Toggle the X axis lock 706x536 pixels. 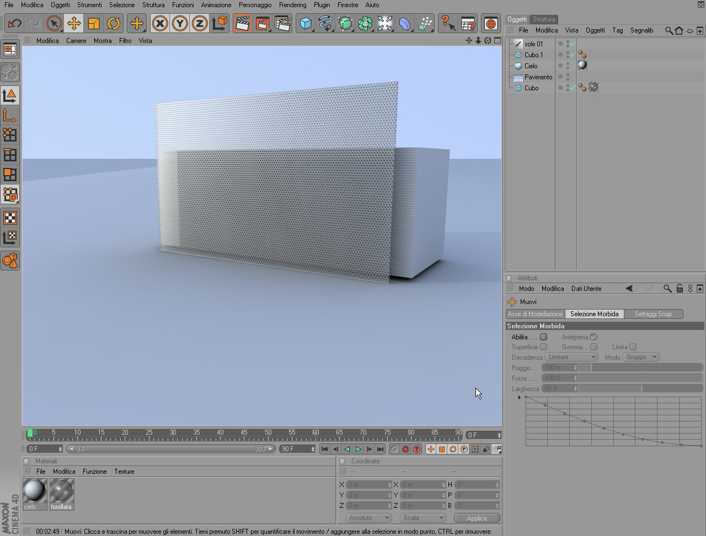[160, 23]
